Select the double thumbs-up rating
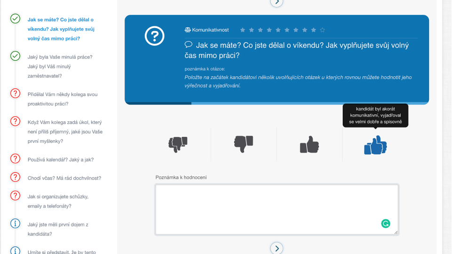 click(x=375, y=145)
